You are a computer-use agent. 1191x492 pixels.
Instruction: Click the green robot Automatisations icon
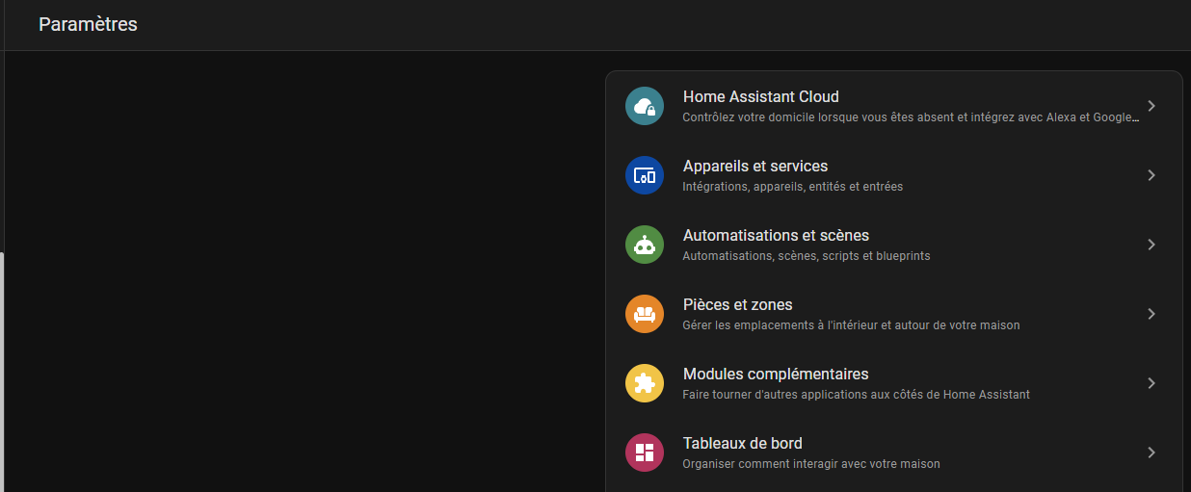point(645,245)
